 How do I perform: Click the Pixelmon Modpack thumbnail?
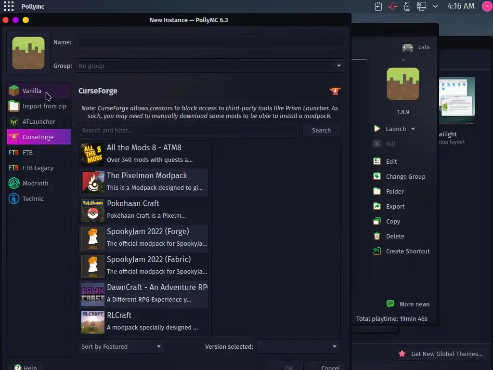pos(93,182)
